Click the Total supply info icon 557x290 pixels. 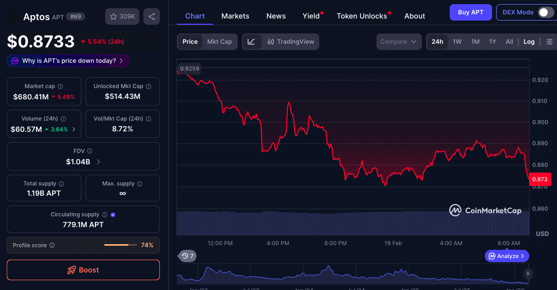pos(61,184)
